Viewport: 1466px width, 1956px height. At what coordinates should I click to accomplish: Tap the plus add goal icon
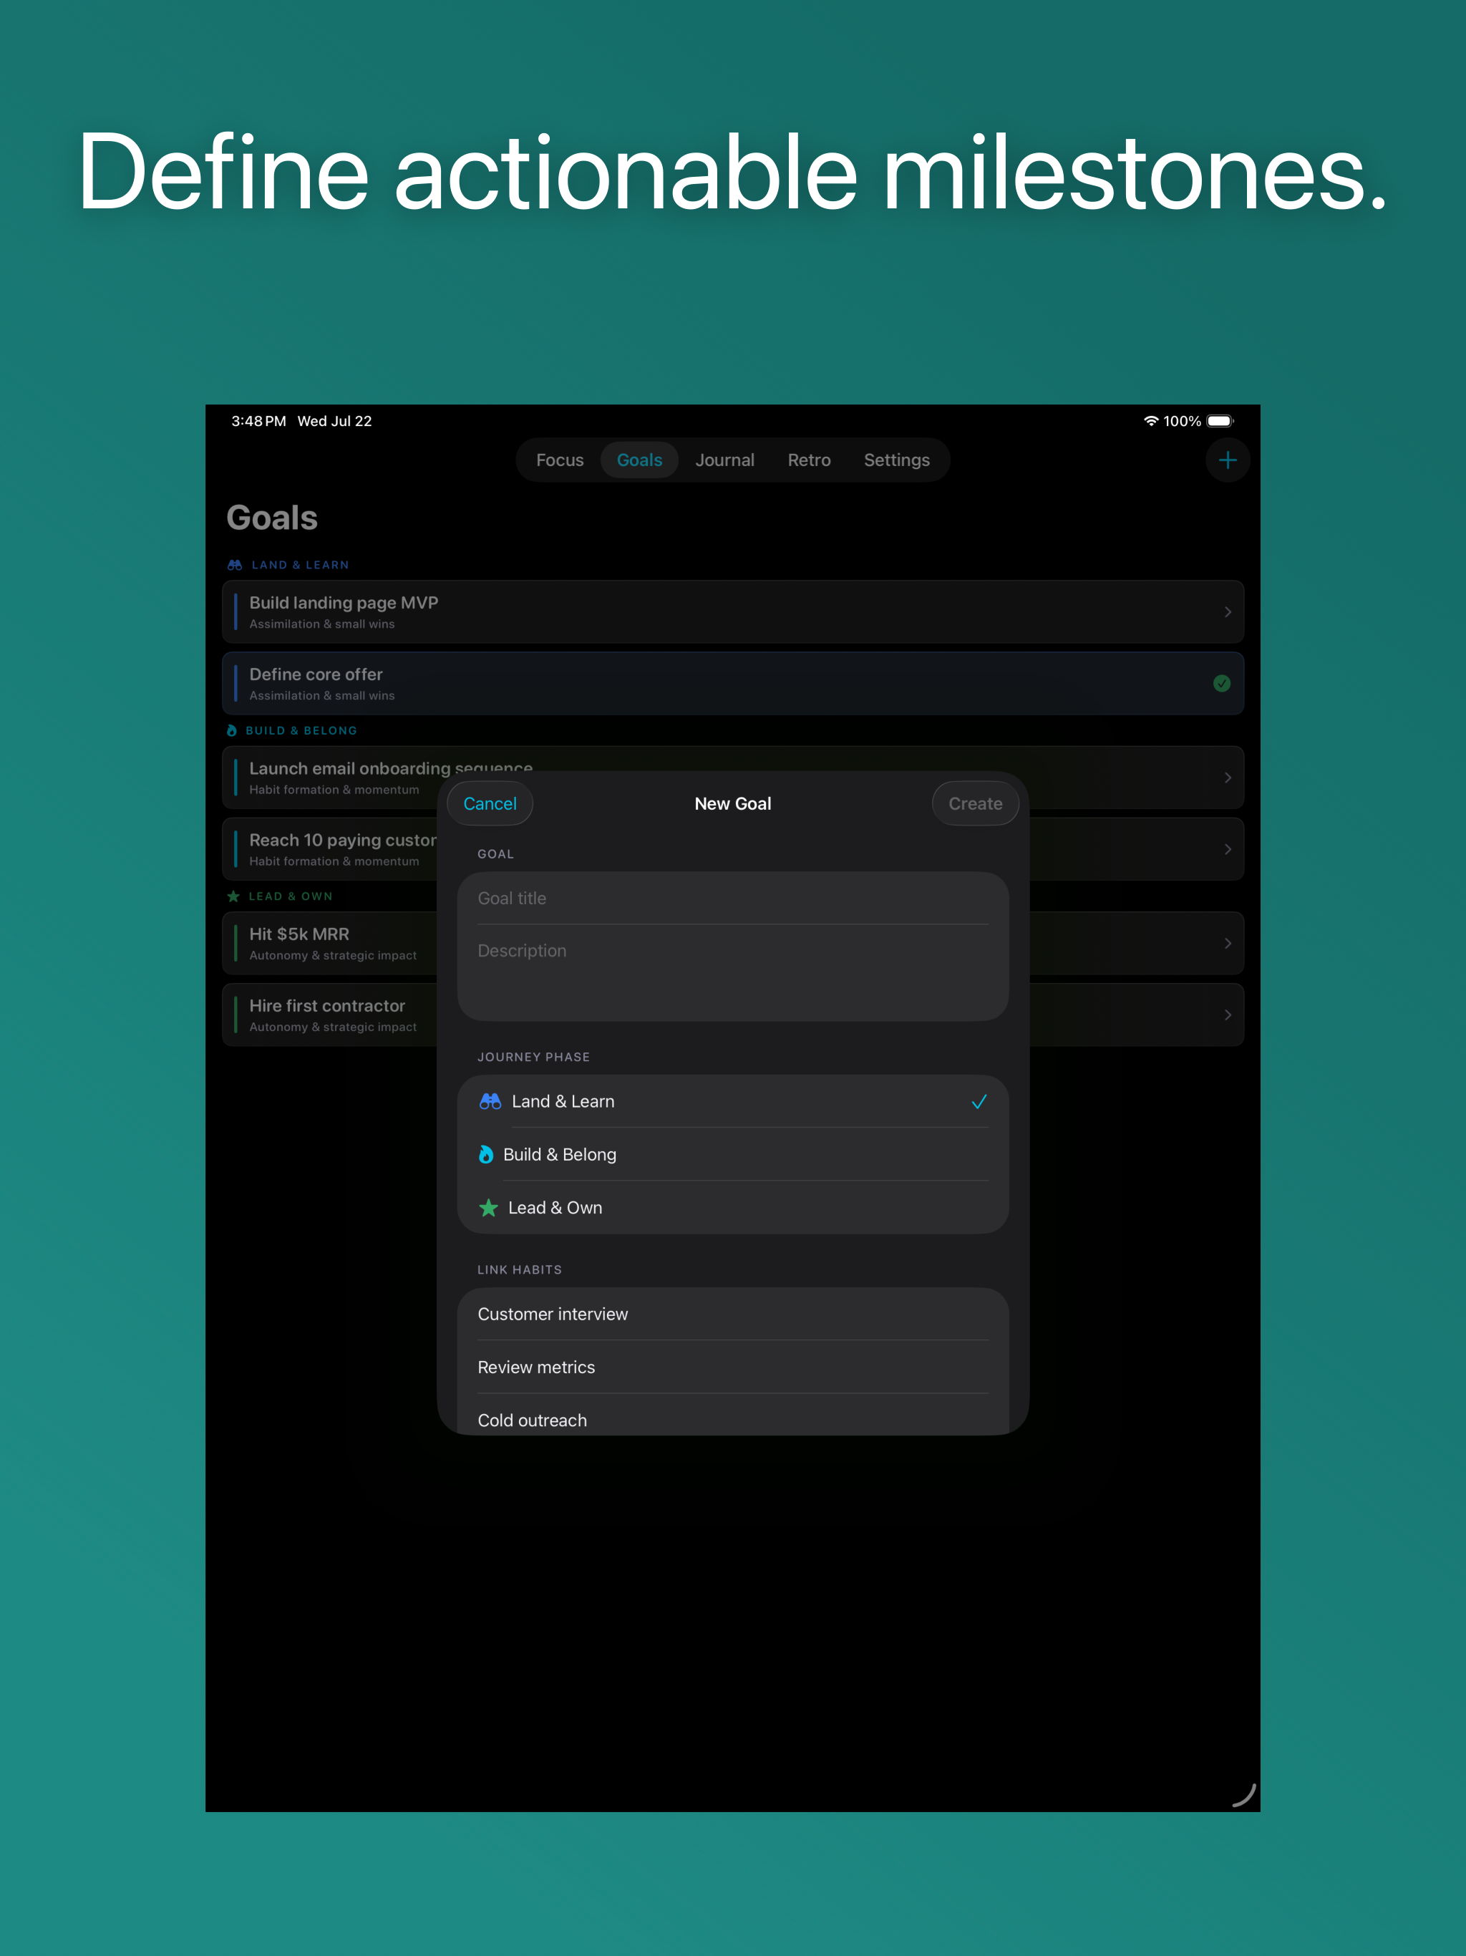point(1227,460)
